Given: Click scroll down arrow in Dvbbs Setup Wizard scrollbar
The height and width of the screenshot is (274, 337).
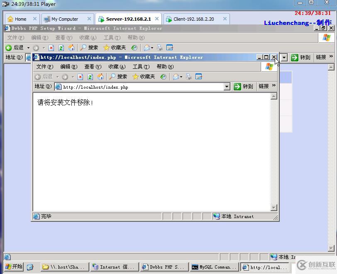Looking at the screenshot, I should pos(331,248).
